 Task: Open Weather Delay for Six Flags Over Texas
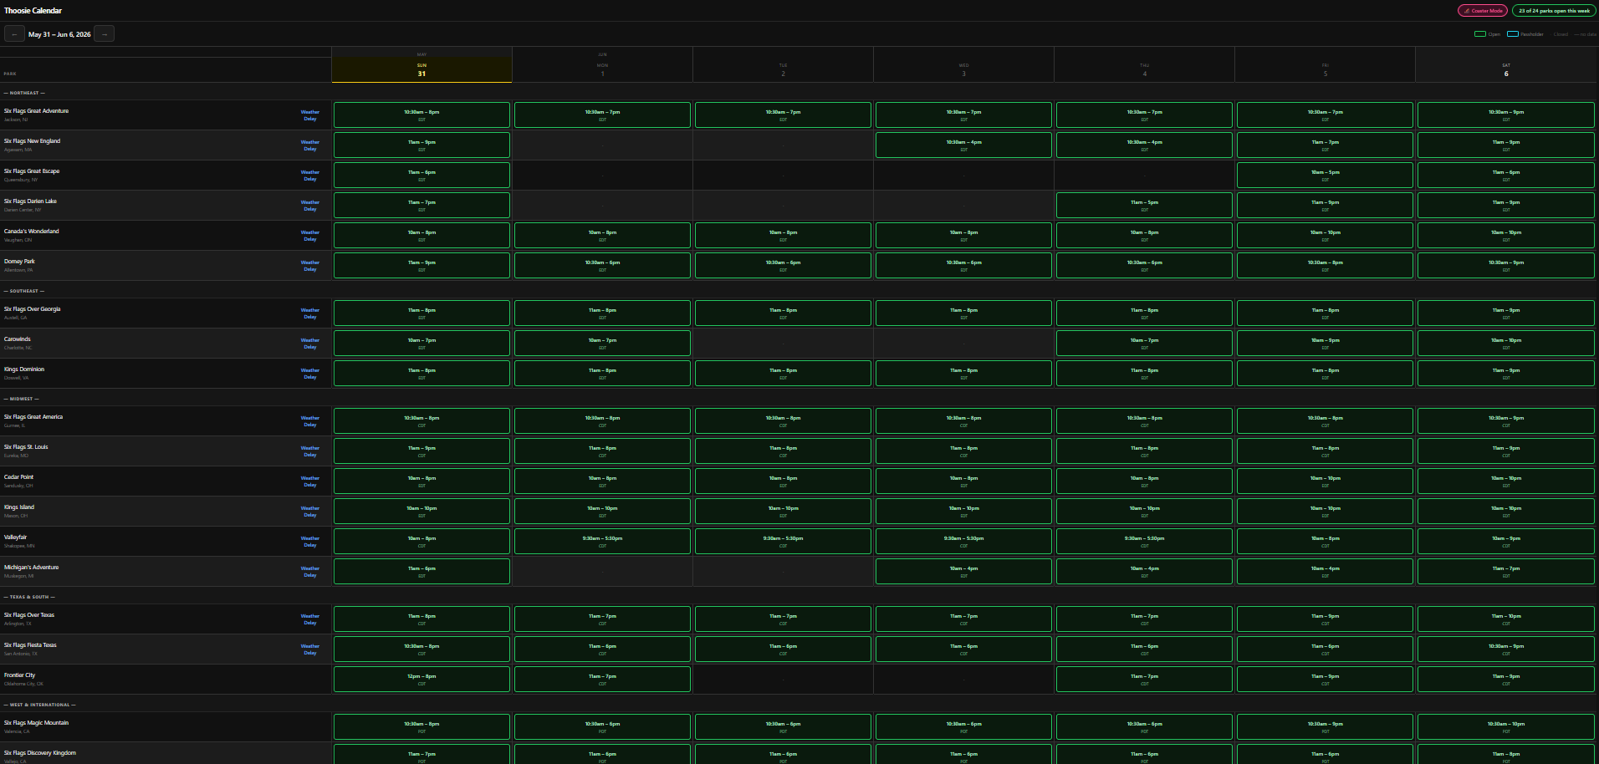click(310, 619)
